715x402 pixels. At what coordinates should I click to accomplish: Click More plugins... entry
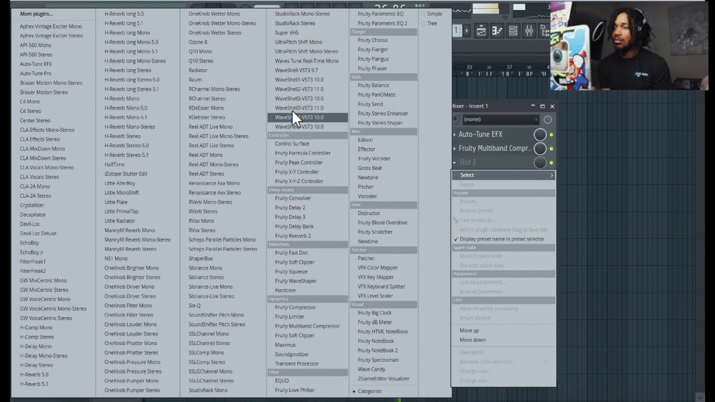[36, 14]
